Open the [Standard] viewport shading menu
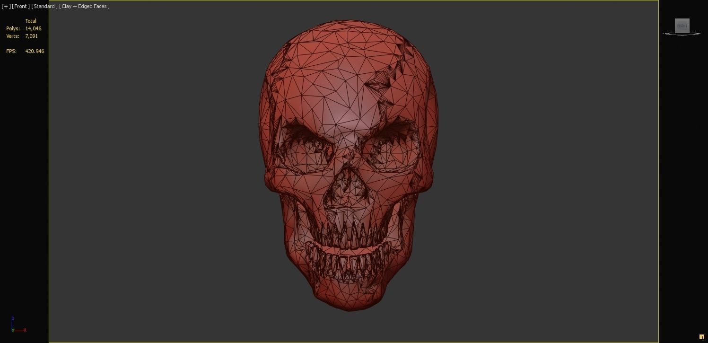708x343 pixels. (x=44, y=6)
